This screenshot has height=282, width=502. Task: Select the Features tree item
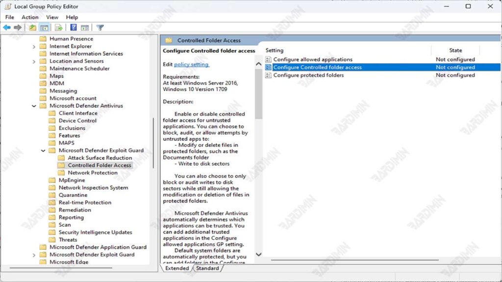tap(69, 136)
